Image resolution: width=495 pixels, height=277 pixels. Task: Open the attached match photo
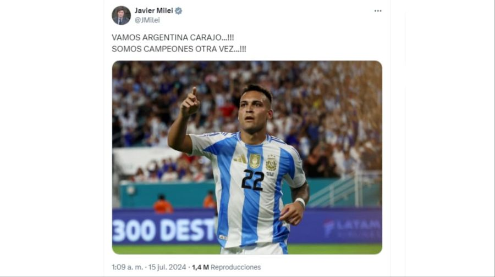247,157
